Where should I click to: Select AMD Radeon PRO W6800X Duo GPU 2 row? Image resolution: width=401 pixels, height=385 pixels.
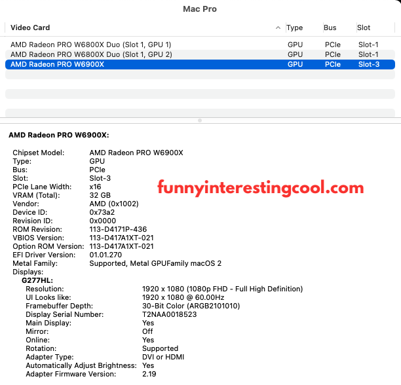coord(200,54)
